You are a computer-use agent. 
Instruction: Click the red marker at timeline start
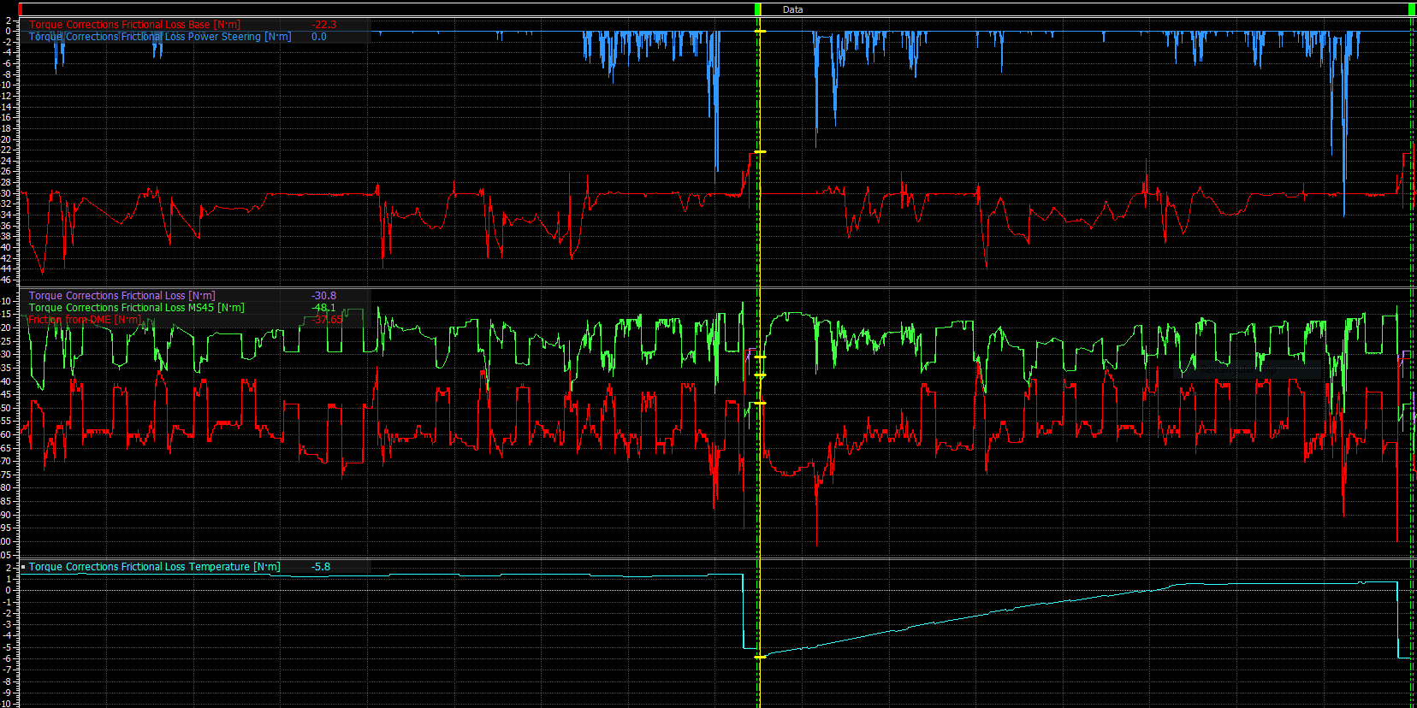click(21, 9)
